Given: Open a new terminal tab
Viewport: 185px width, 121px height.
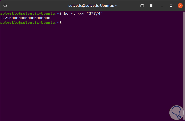Looking at the screenshot, I should click(x=142, y=6).
